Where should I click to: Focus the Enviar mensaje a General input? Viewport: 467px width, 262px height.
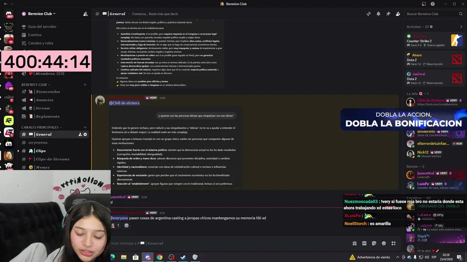[230, 243]
